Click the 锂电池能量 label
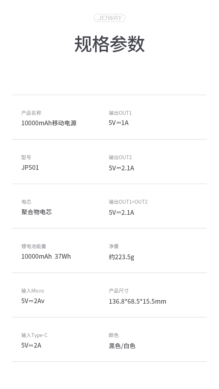 point(34,246)
